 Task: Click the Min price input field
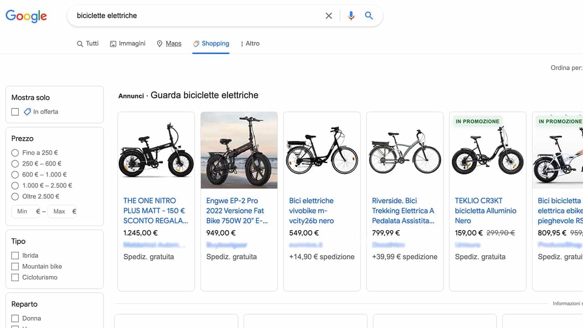tap(26, 211)
